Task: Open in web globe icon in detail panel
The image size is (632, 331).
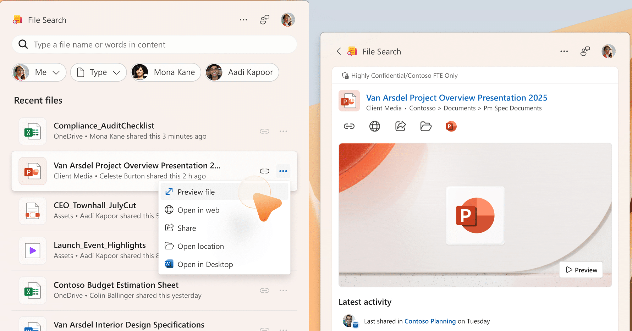Action: pos(375,126)
